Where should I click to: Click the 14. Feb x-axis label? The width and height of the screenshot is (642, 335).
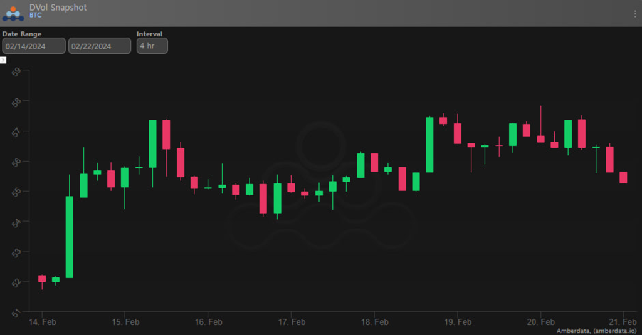tap(42, 322)
